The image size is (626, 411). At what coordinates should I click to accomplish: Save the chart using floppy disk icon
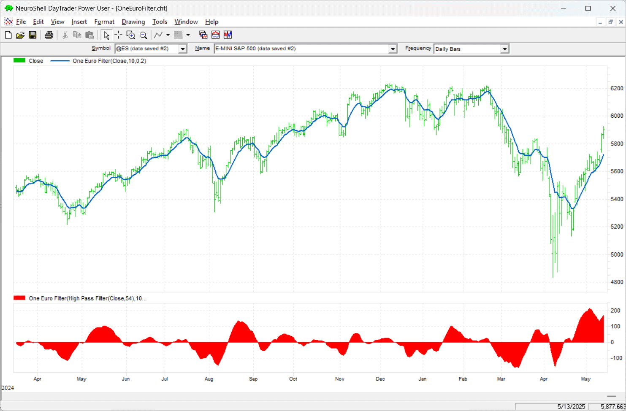tap(33, 35)
